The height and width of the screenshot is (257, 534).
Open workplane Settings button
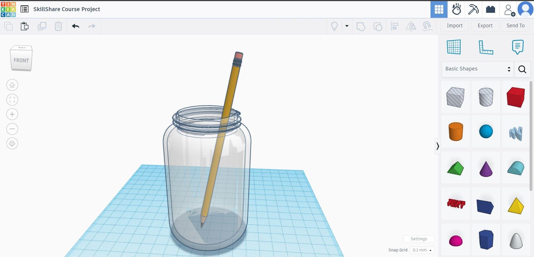tap(419, 239)
